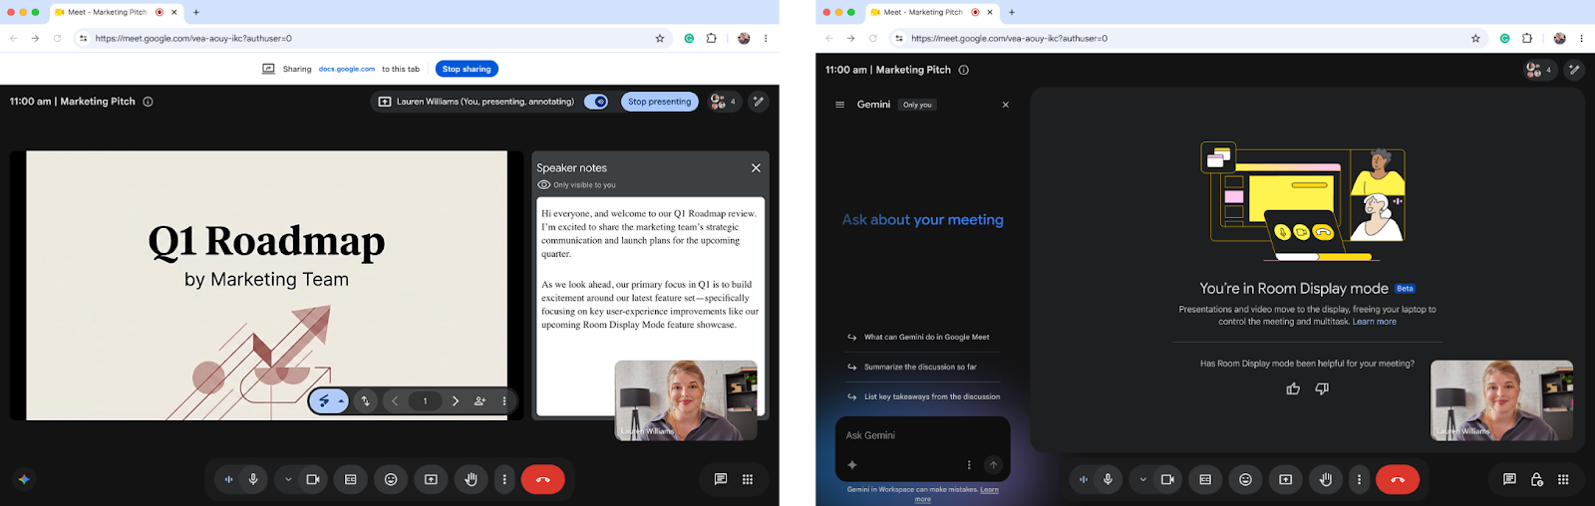The image size is (1595, 506).
Task: Click Meet - Marketing Pitch tab in right browser
Action: click(932, 12)
